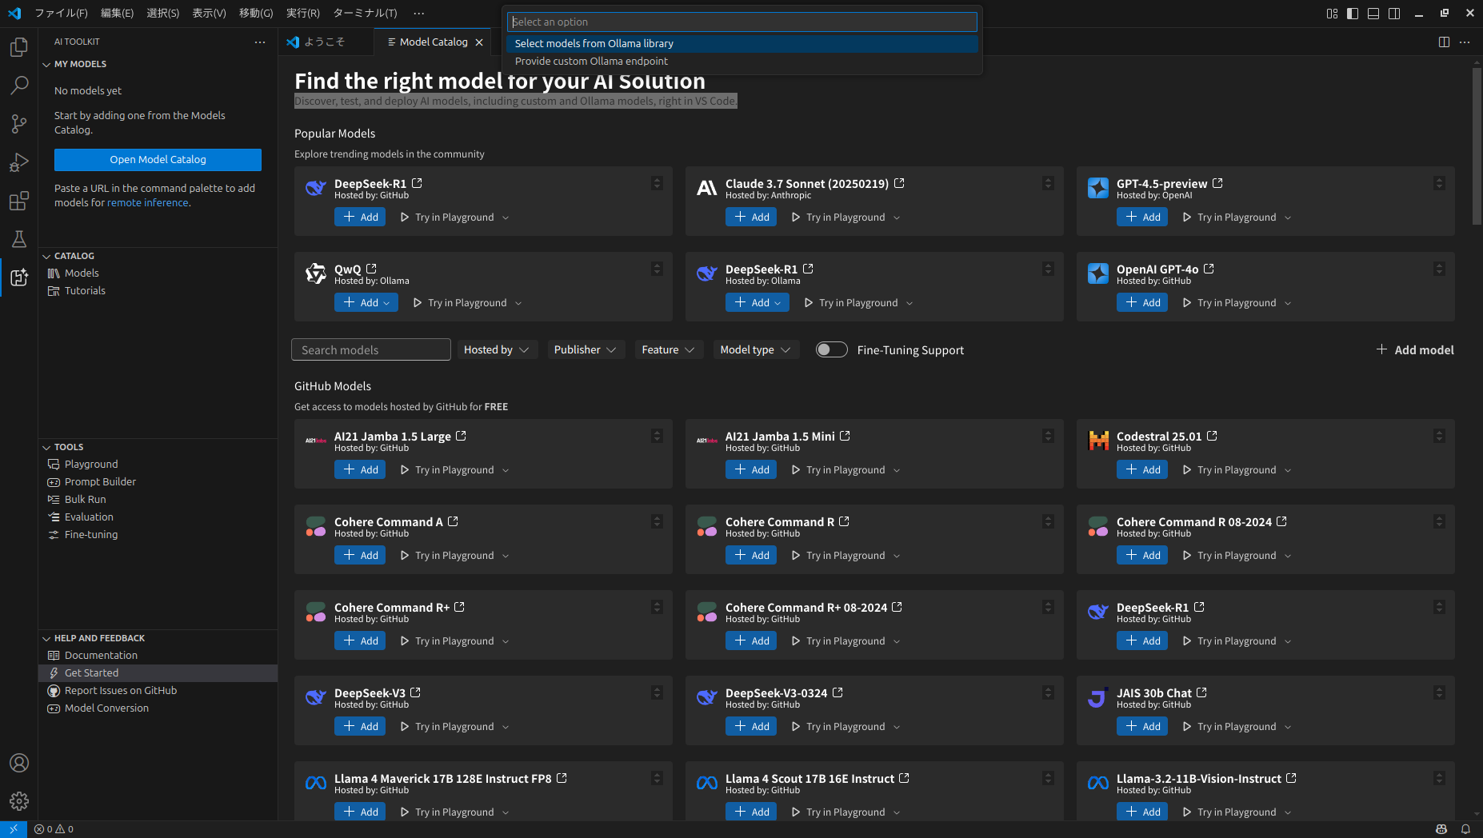Open Add dropdown for Ollama DeepSeek-R1
Image resolution: width=1483 pixels, height=838 pixels.
777,303
